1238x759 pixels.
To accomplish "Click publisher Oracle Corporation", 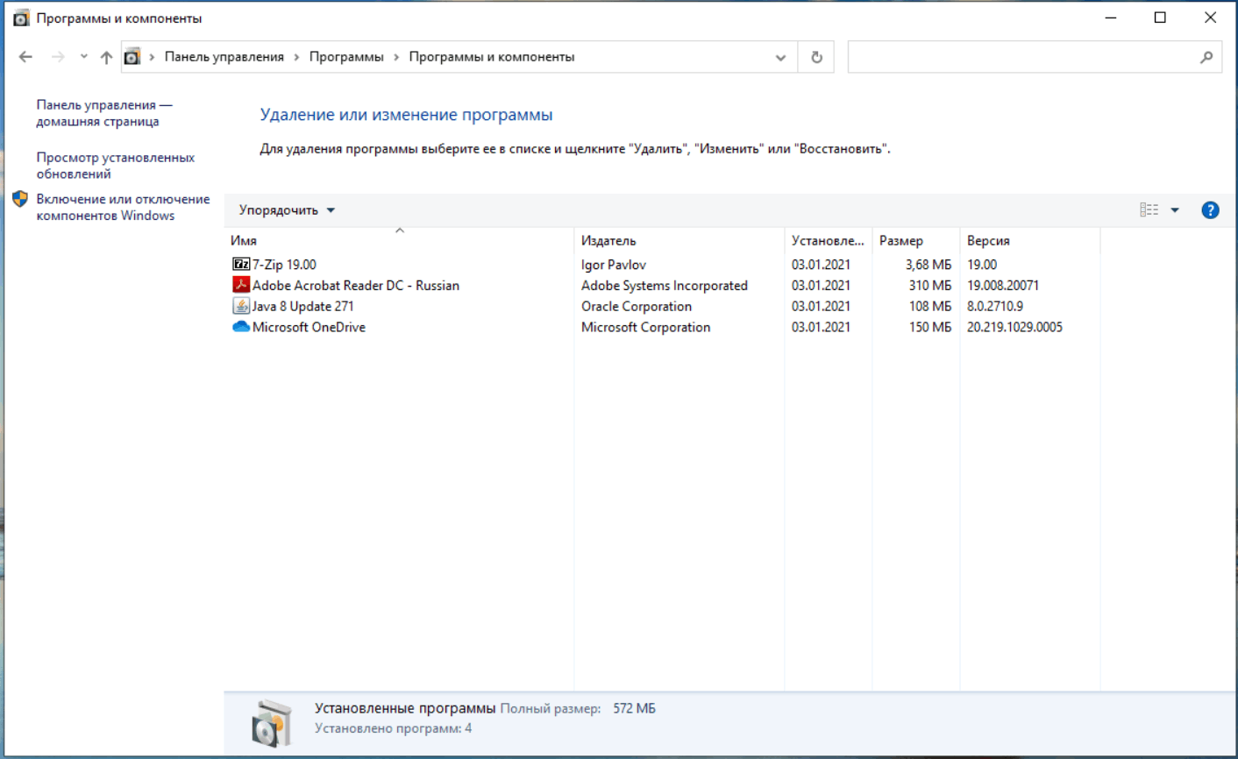I will [x=637, y=306].
